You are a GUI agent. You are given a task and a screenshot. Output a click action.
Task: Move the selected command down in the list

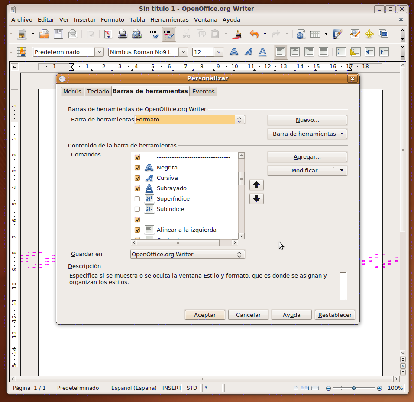pyautogui.click(x=256, y=199)
